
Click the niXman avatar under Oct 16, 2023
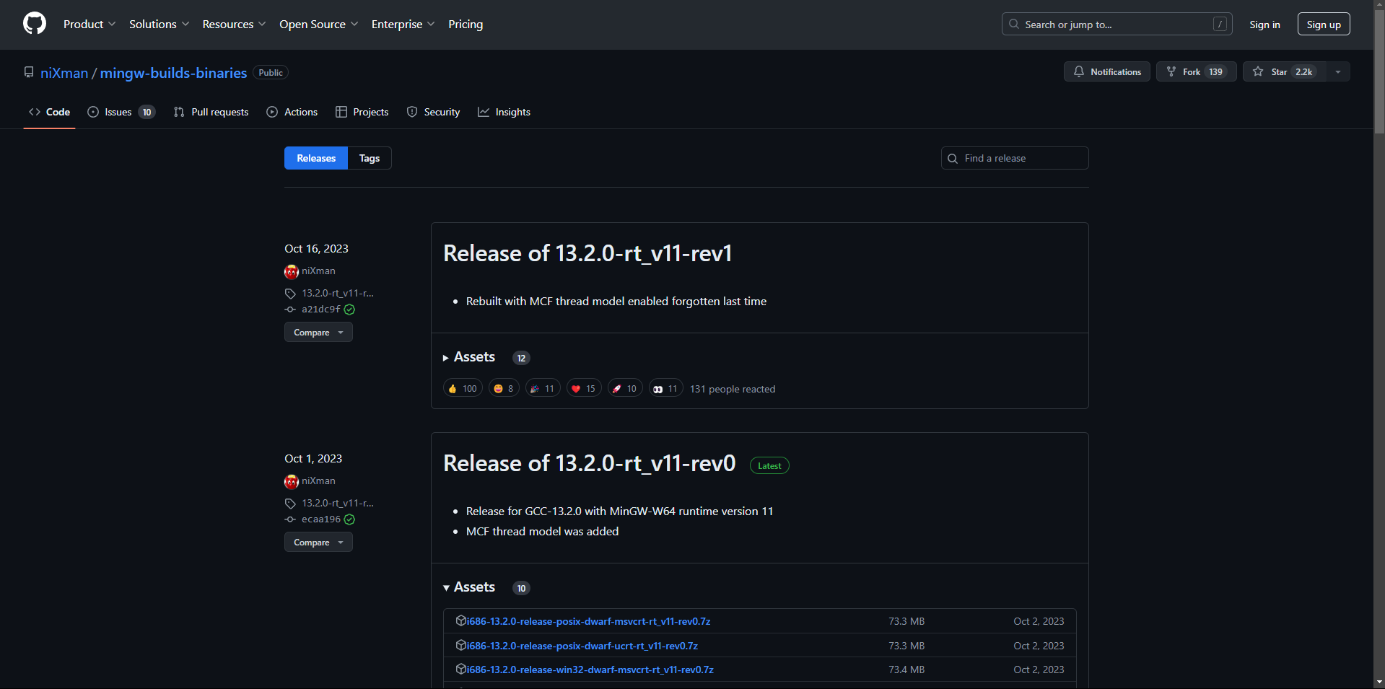[292, 271]
